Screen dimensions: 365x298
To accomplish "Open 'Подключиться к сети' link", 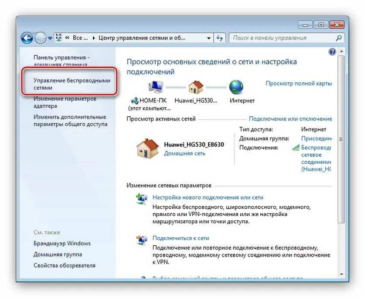I will 181,238.
